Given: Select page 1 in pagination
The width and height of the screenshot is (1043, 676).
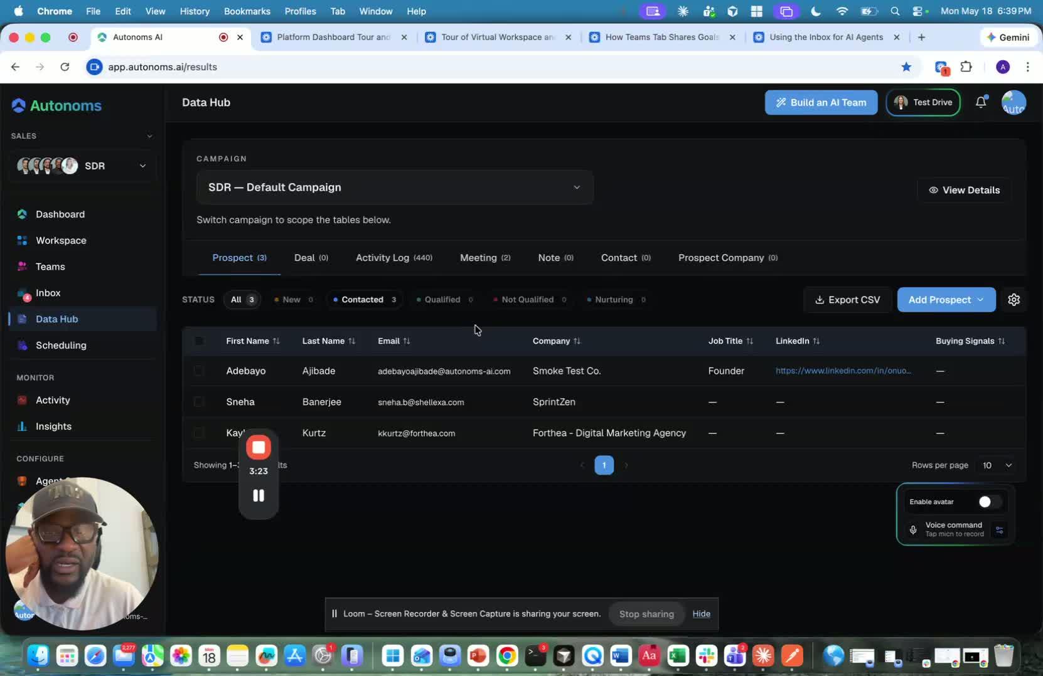Looking at the screenshot, I should pyautogui.click(x=604, y=465).
